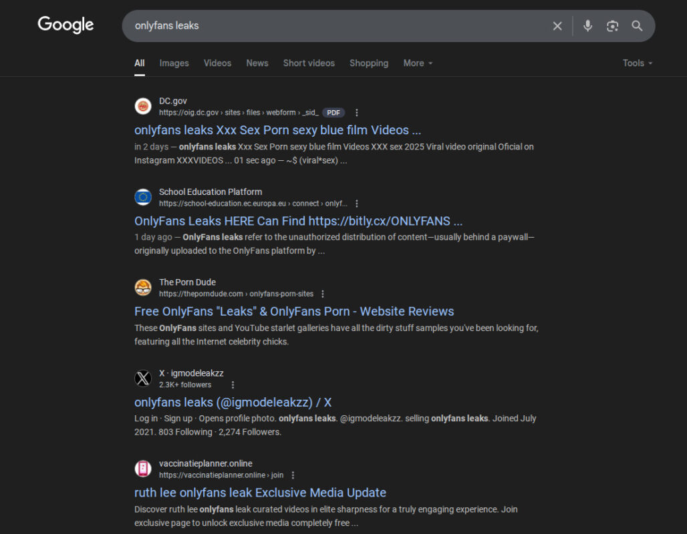This screenshot has width=687, height=534.
Task: Switch to the Images tab
Action: coord(174,63)
